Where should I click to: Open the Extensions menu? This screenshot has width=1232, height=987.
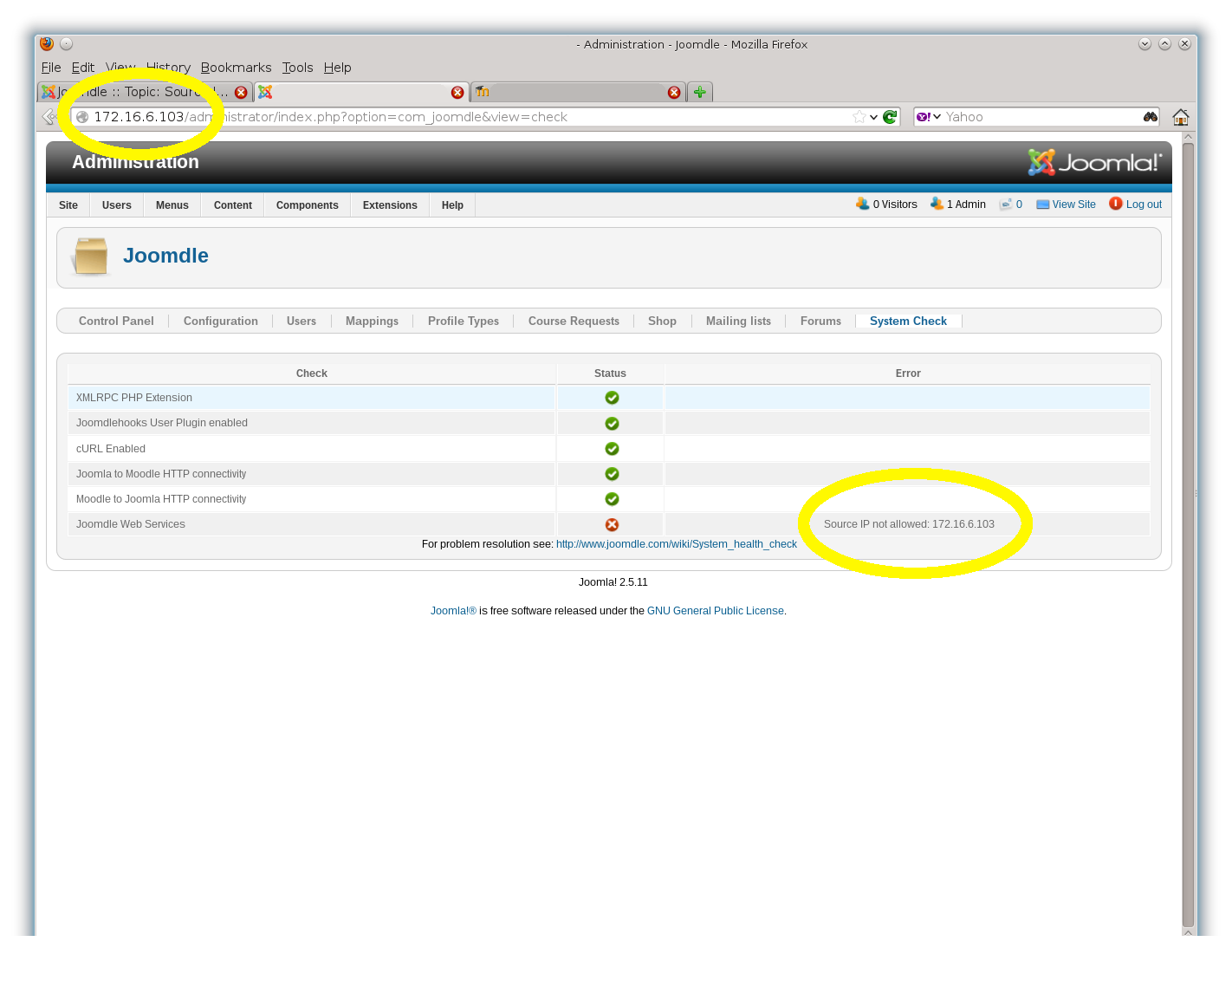[x=390, y=205]
